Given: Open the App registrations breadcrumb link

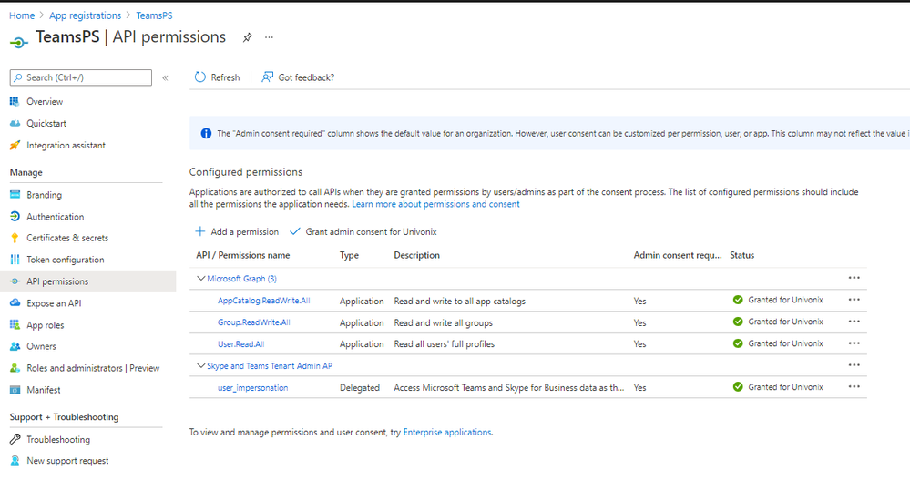Looking at the screenshot, I should coord(86,15).
